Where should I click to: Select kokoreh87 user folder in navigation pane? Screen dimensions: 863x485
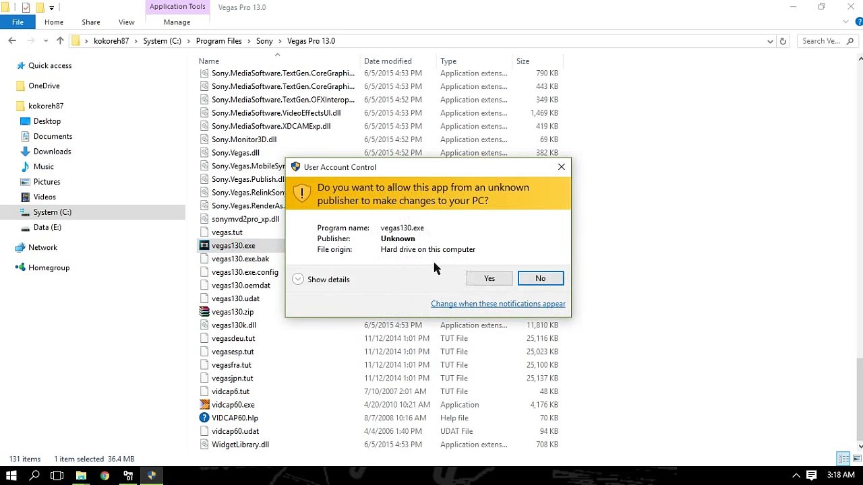point(46,106)
